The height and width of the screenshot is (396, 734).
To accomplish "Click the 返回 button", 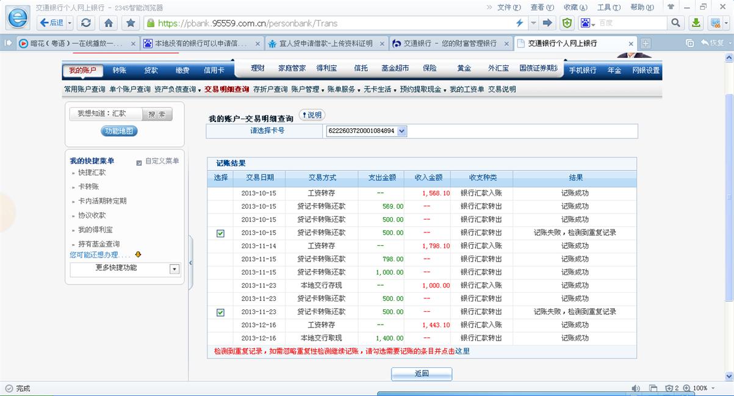I will (422, 373).
